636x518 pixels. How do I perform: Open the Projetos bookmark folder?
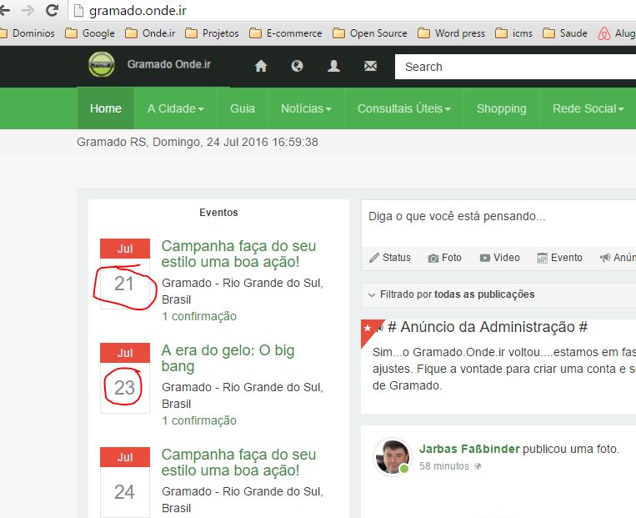click(212, 33)
